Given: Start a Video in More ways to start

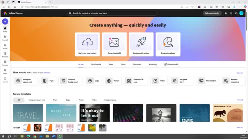Looking at the screenshot, I should 159,81.
